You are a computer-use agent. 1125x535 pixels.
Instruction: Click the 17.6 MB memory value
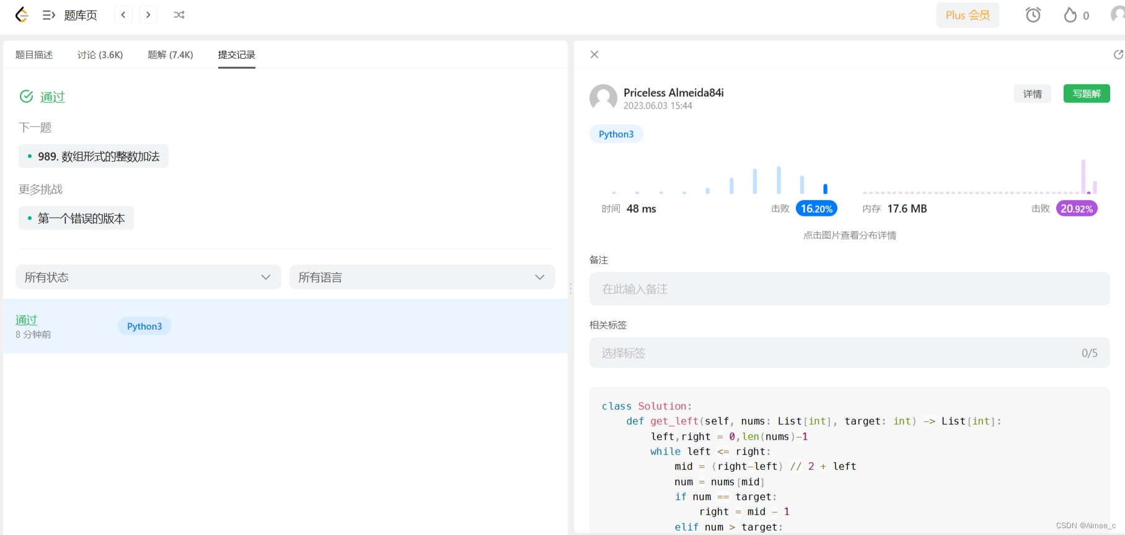[907, 209]
